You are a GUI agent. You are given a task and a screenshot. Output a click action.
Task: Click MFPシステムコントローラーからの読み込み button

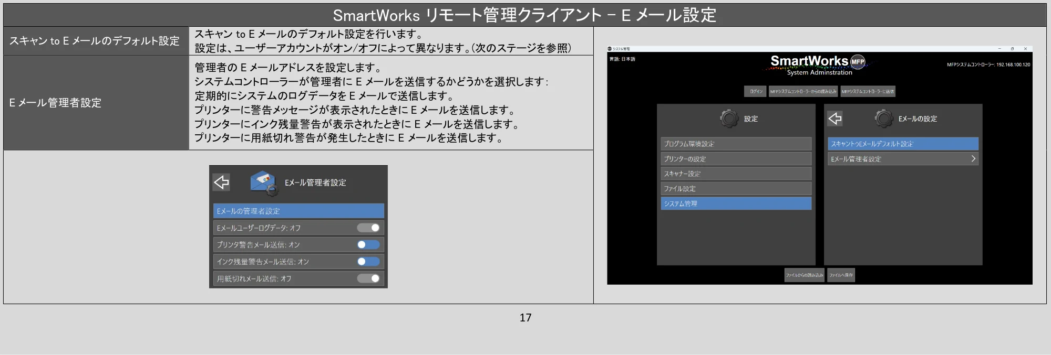tap(803, 91)
